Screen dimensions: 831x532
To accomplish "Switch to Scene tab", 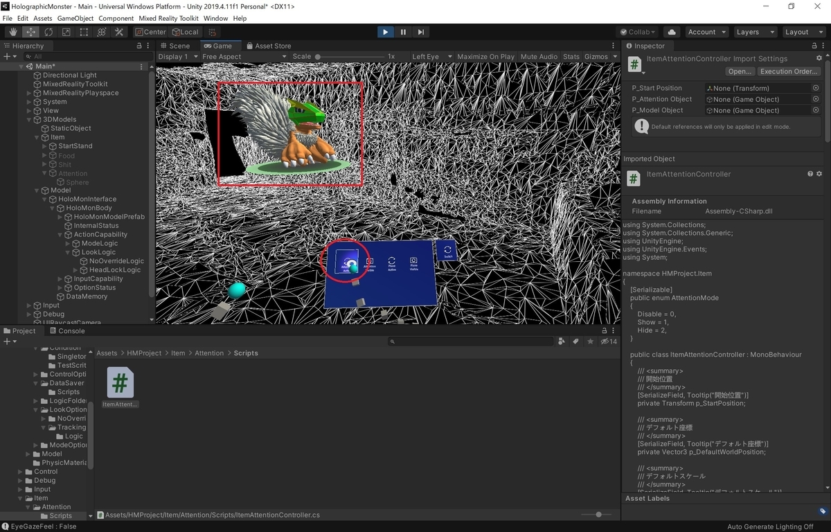I will 175,46.
